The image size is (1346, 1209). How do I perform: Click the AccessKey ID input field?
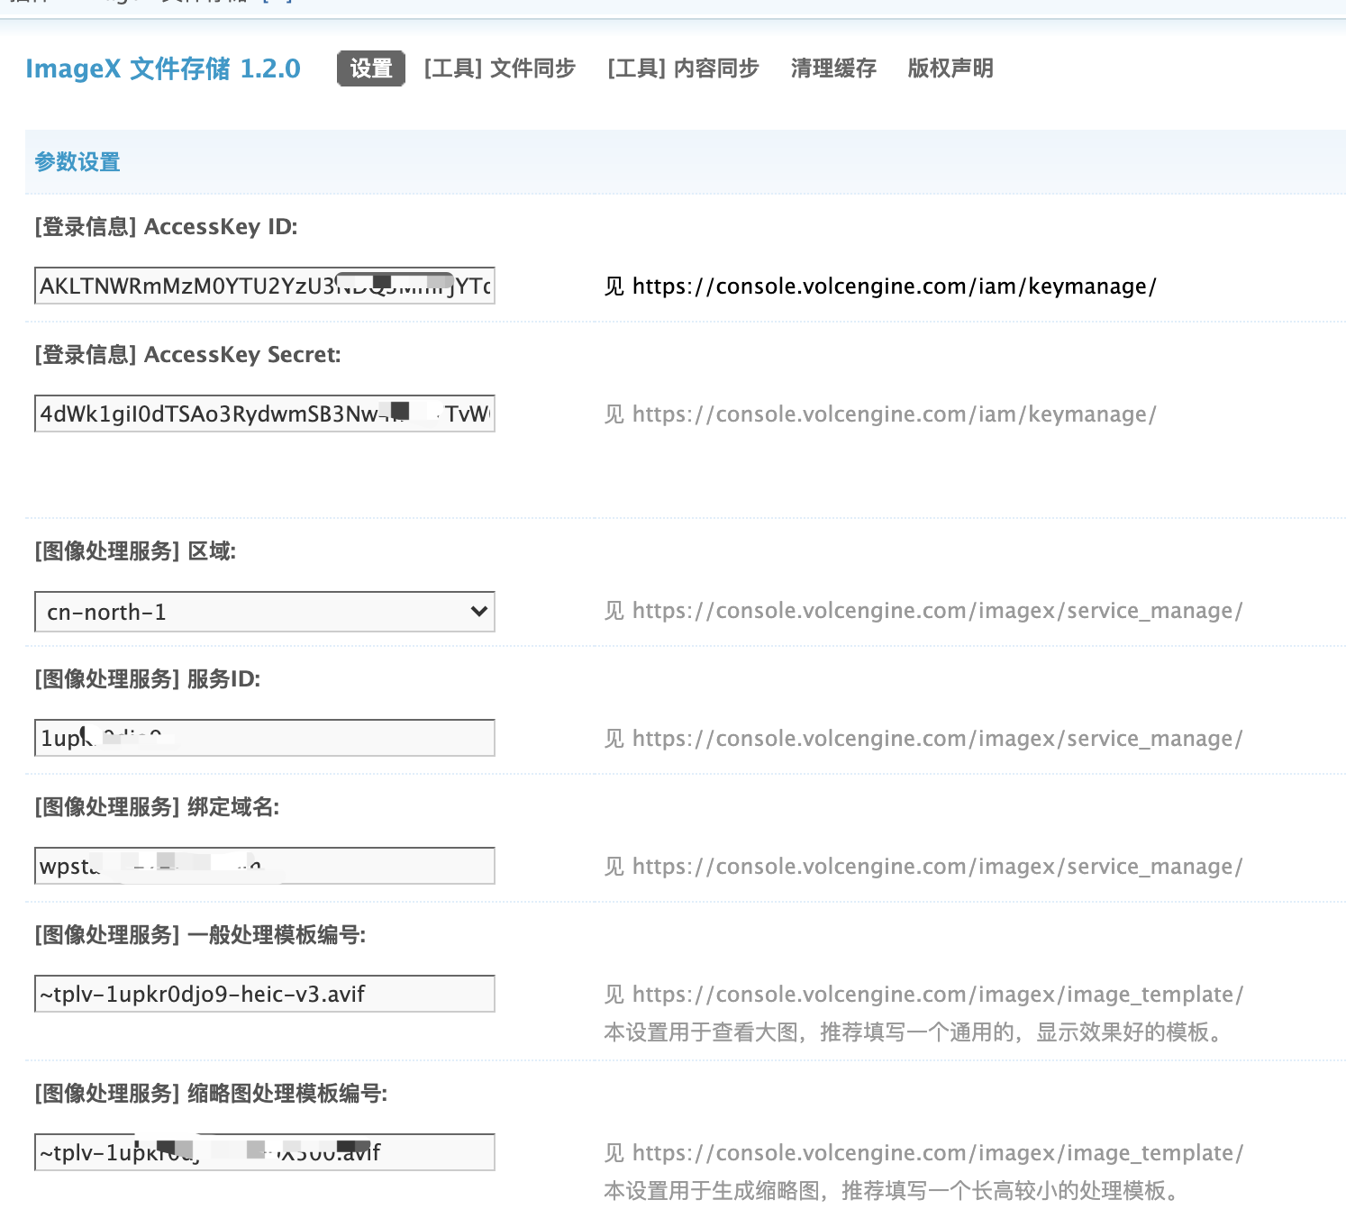(x=265, y=286)
